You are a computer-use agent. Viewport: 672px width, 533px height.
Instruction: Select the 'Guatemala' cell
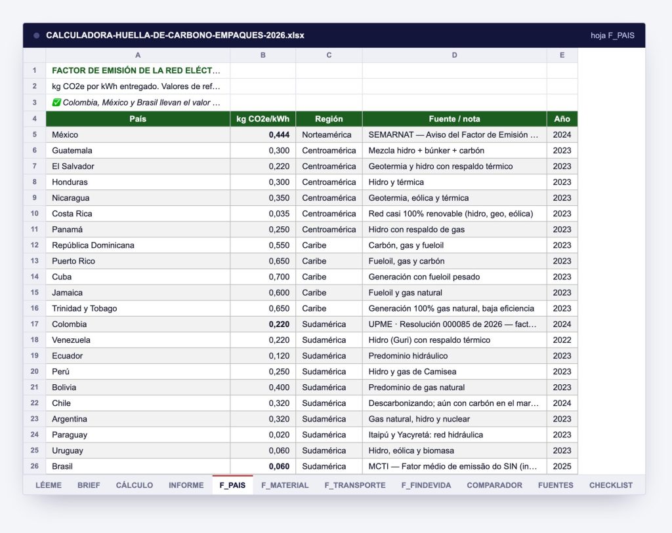pos(138,150)
